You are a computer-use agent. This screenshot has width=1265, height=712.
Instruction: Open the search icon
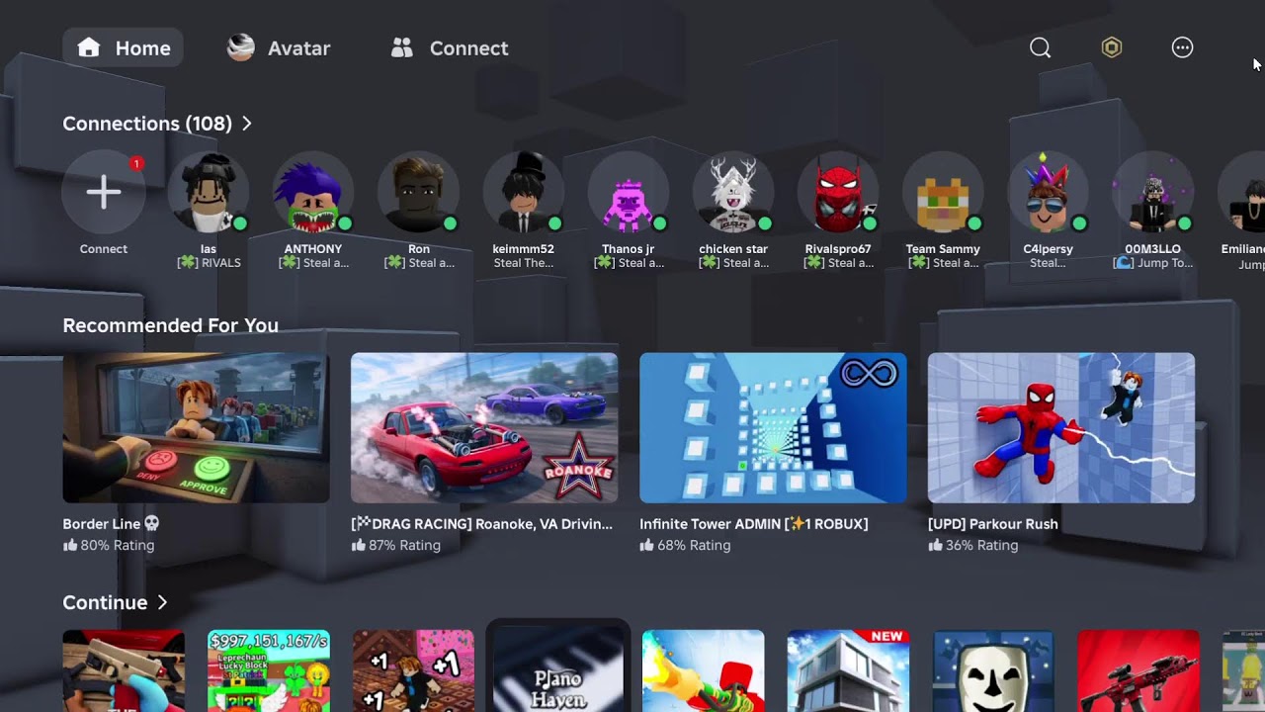1040,47
